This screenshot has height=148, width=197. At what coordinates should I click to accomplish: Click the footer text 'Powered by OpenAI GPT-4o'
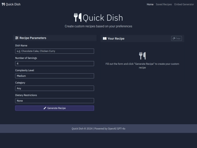tap(110, 129)
